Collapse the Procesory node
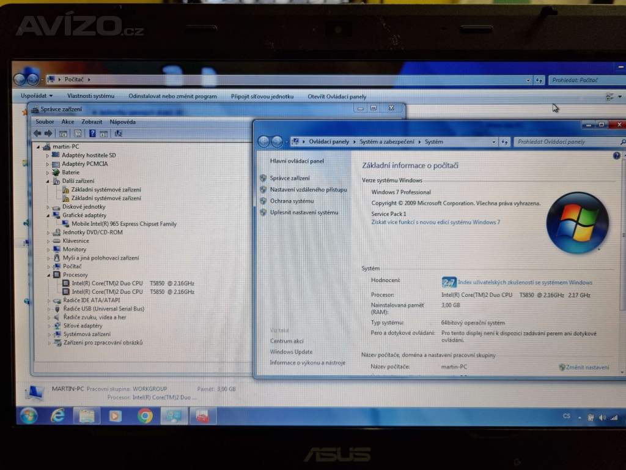 [x=49, y=275]
